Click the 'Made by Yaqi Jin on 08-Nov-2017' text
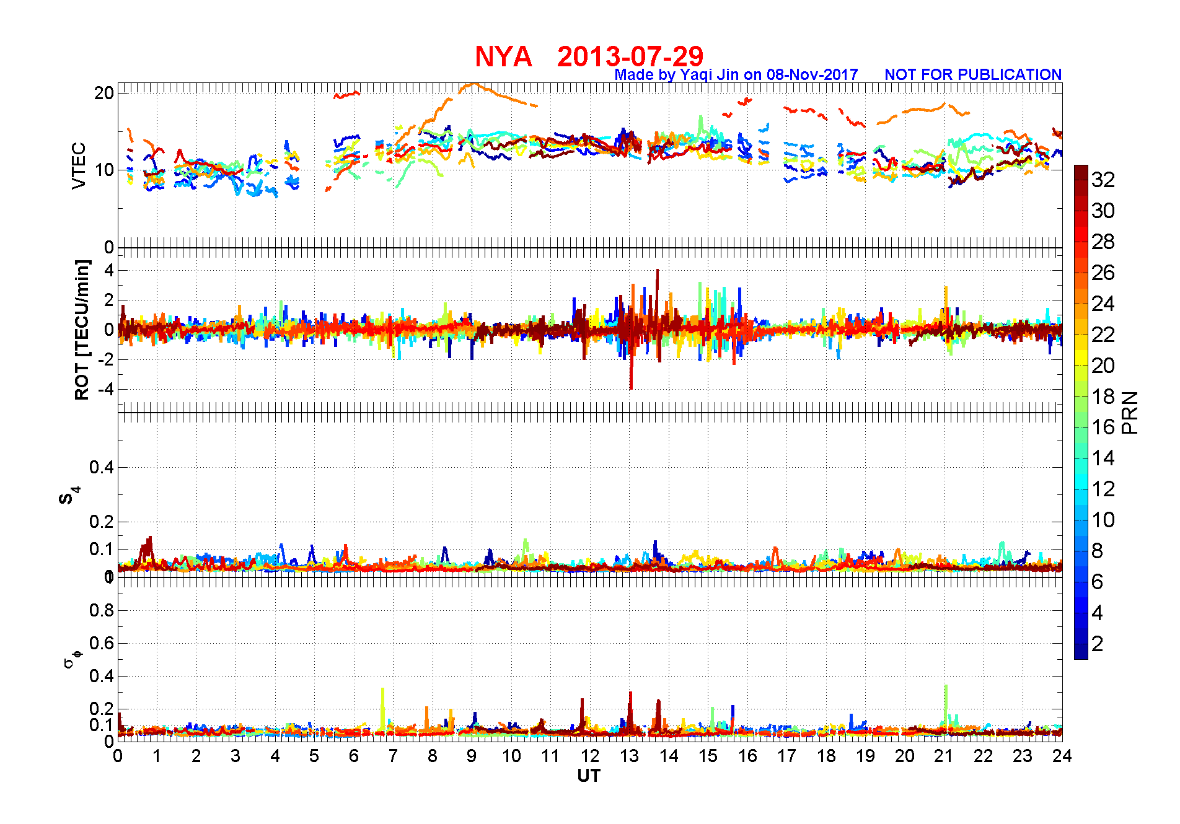The height and width of the screenshot is (824, 1180). coord(736,74)
